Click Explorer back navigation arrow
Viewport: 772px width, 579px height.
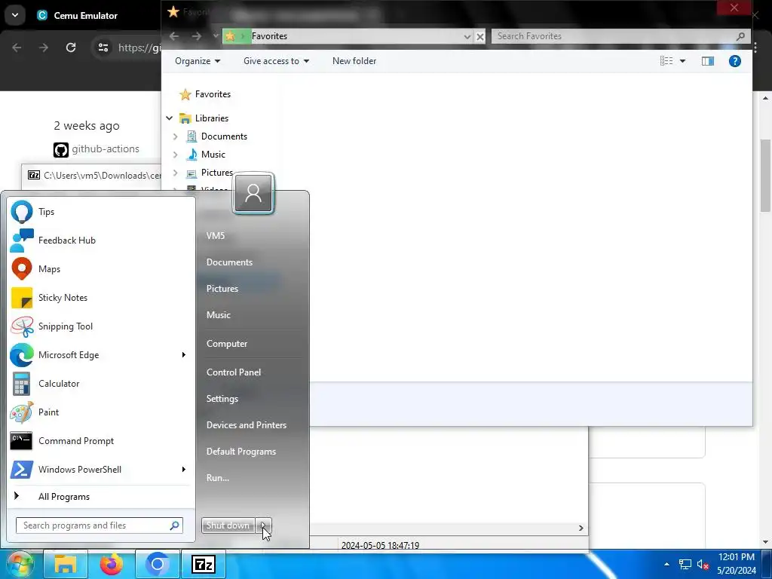(174, 36)
